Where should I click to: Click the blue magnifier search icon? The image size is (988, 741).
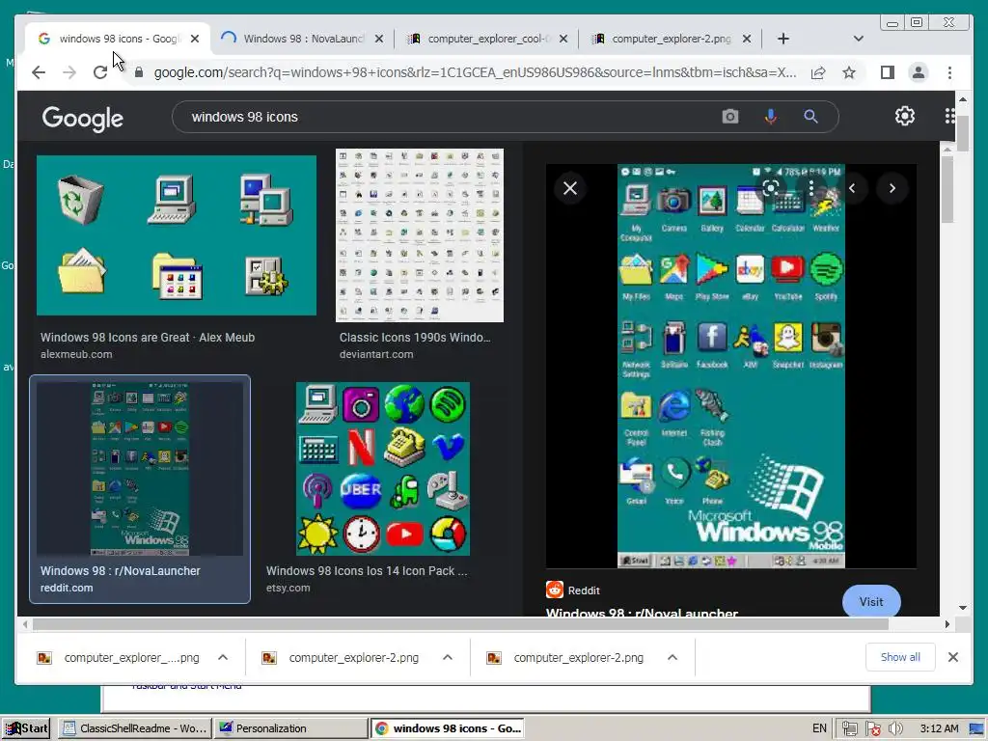pyautogui.click(x=810, y=117)
